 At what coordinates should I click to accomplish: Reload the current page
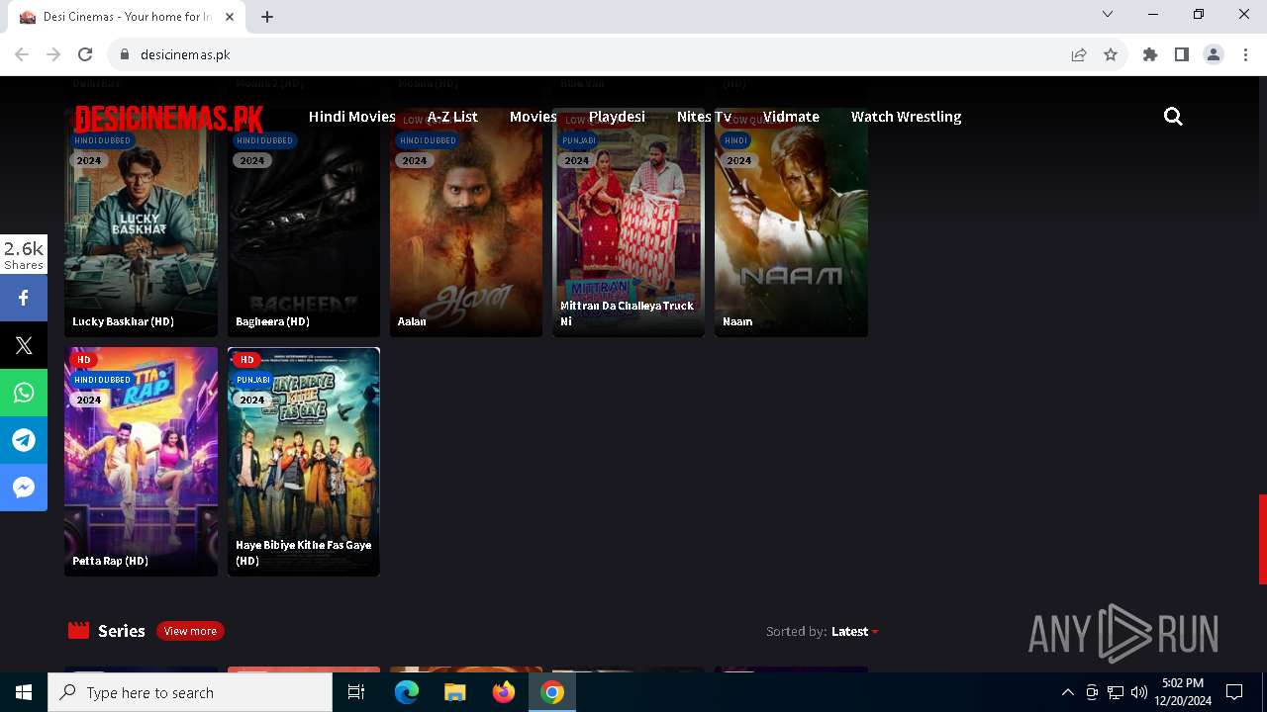coord(85,54)
